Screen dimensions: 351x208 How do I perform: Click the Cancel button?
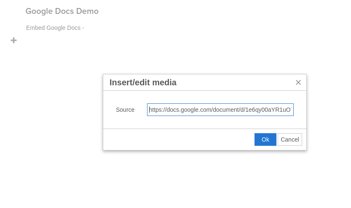[290, 140]
